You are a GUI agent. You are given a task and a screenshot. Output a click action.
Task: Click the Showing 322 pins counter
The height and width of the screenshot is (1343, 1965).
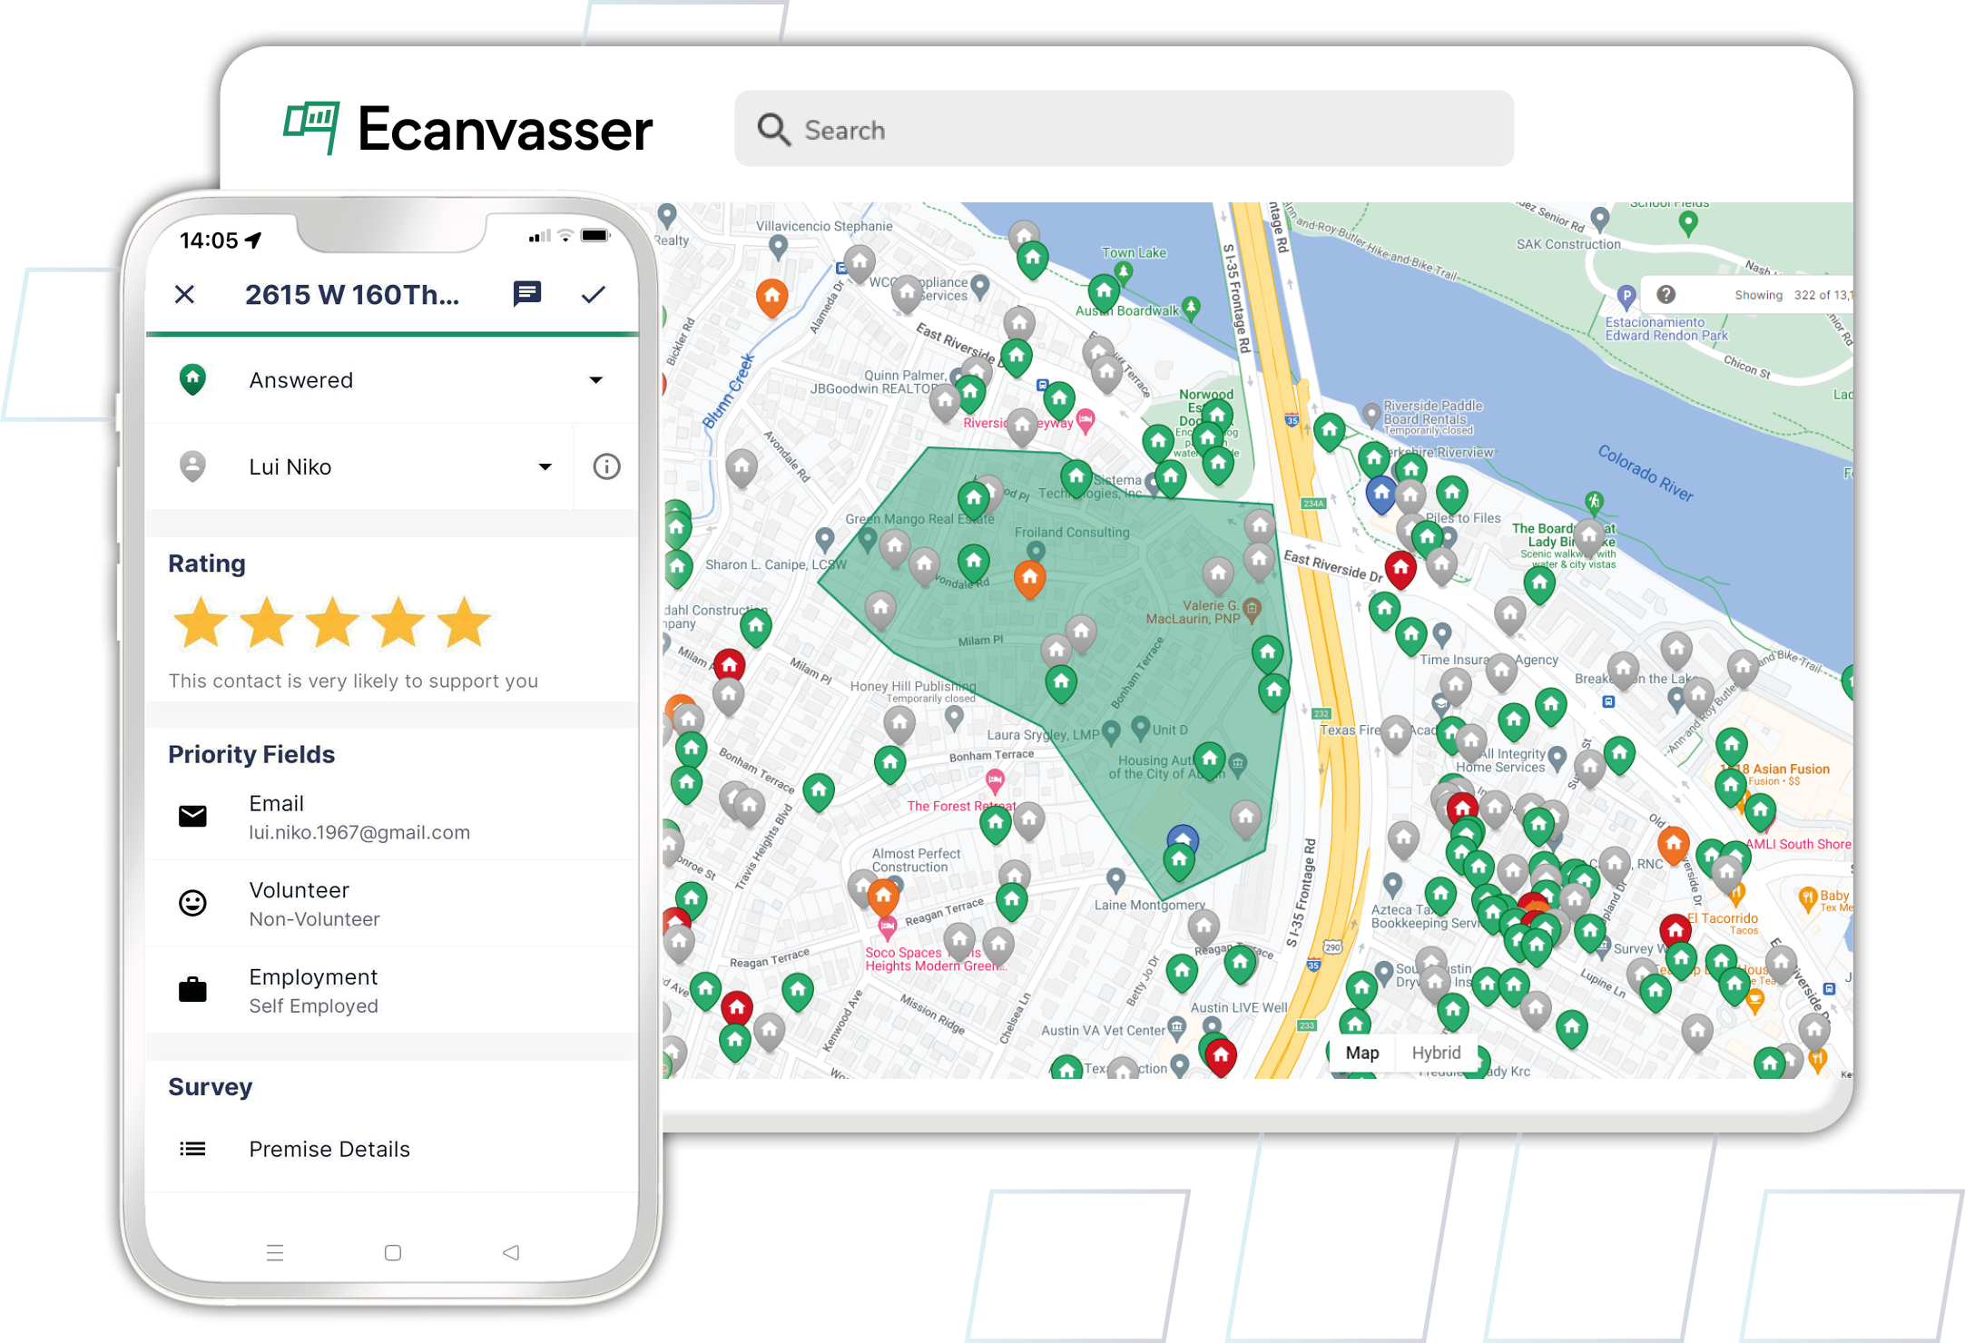click(1793, 294)
